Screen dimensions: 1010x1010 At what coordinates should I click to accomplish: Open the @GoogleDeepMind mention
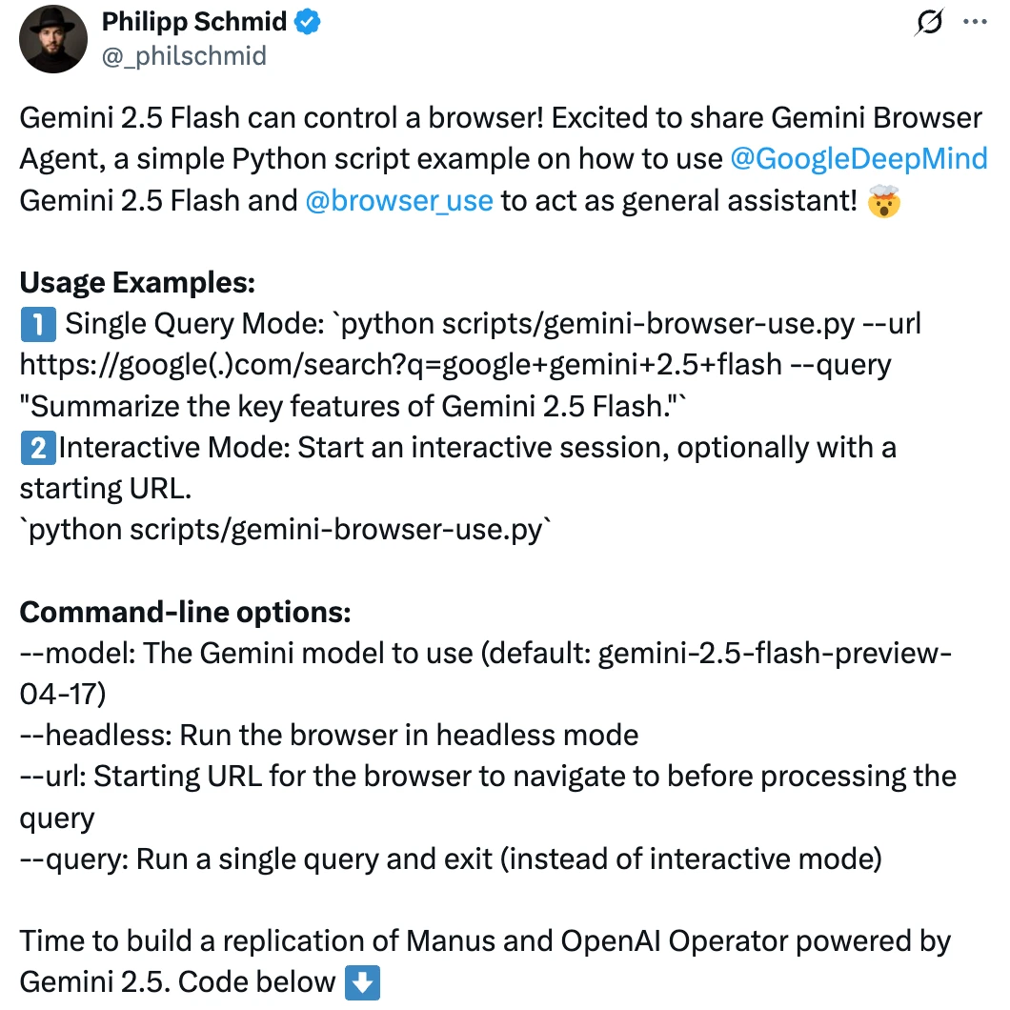click(858, 158)
